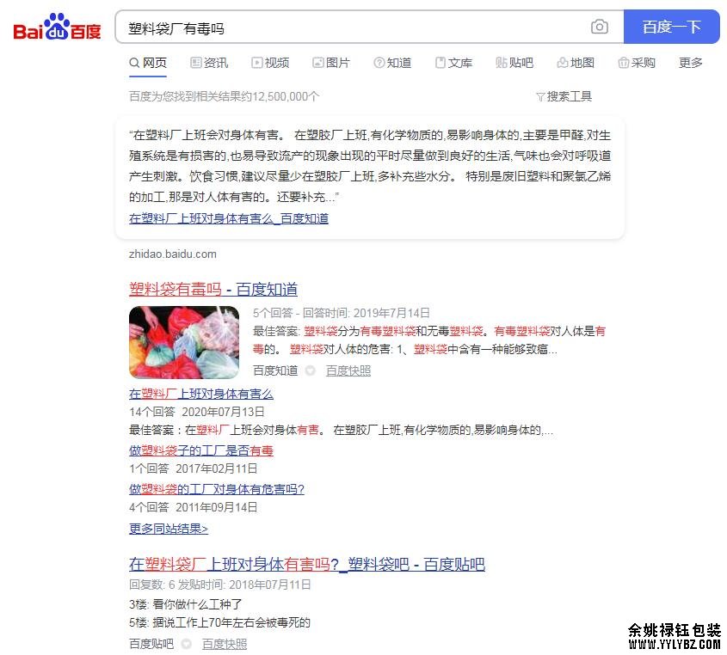The height and width of the screenshot is (655, 727).
Task: Click the 百度一下 search button
Action: 671,27
